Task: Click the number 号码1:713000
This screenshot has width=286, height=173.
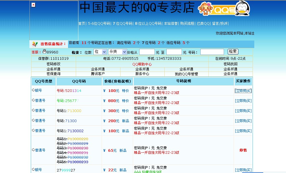Action: click(69, 111)
